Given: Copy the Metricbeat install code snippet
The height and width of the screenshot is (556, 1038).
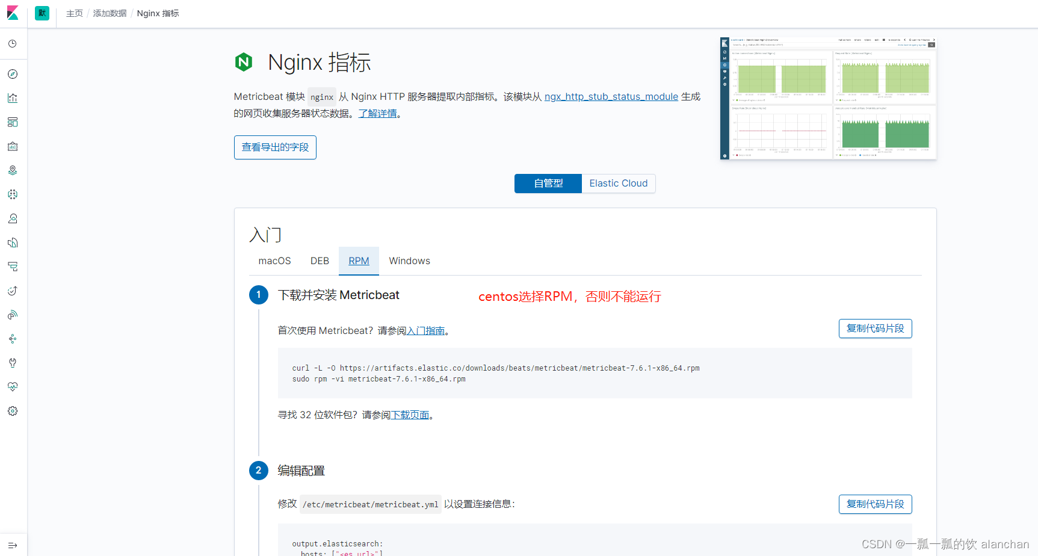Looking at the screenshot, I should [875, 329].
